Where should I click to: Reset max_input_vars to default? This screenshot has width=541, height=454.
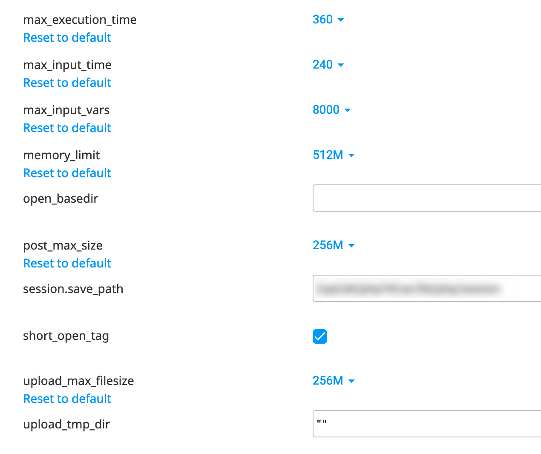coord(67,128)
